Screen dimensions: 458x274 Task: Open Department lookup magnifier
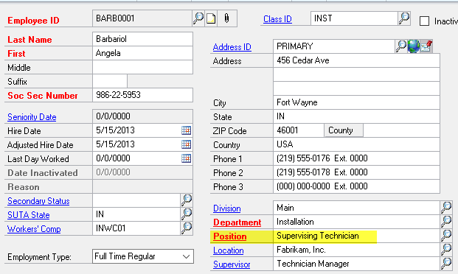[446, 222]
